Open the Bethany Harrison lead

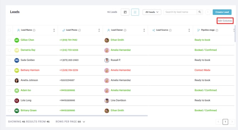point(30,70)
